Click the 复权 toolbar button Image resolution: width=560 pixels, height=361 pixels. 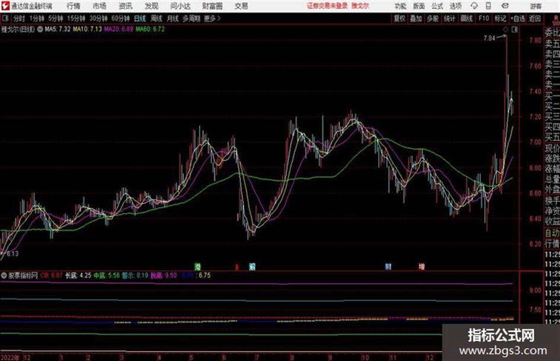399,18
